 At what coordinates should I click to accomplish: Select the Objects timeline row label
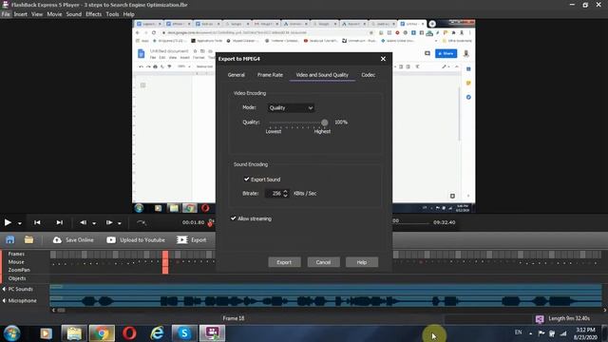pos(17,278)
